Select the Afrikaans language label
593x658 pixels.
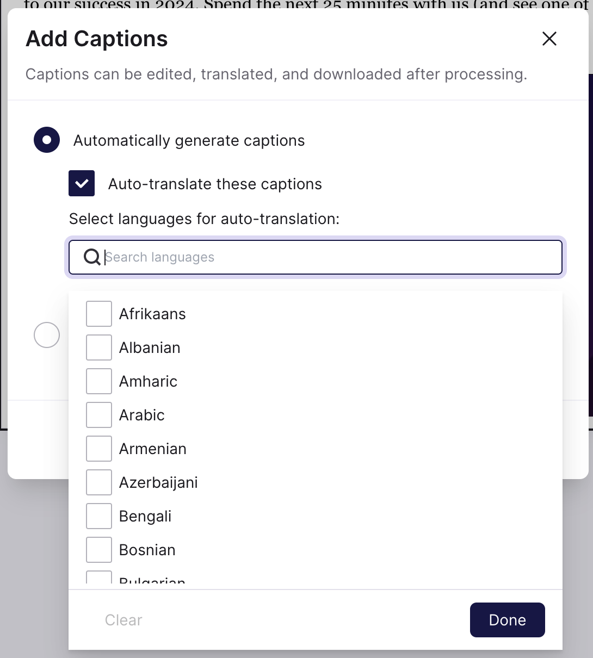point(152,314)
